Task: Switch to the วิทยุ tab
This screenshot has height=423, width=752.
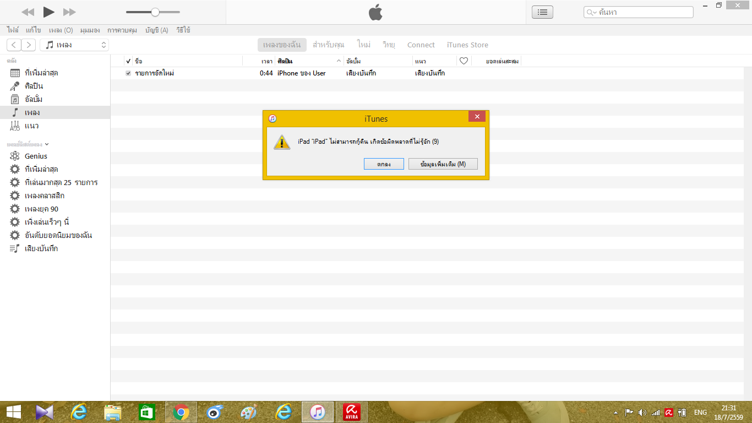Action: [389, 45]
